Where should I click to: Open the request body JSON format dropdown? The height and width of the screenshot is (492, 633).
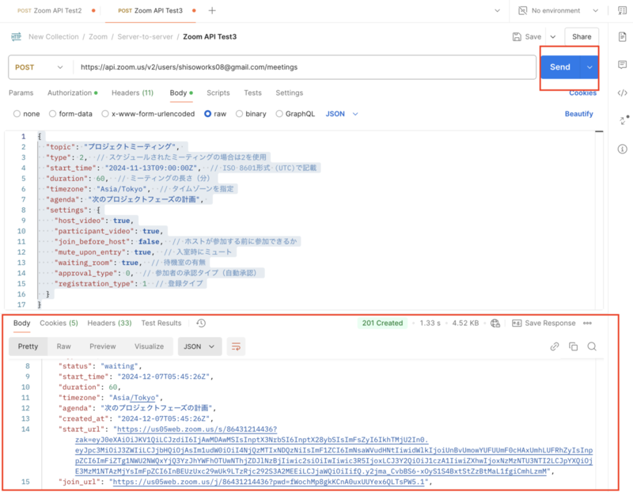pos(342,114)
